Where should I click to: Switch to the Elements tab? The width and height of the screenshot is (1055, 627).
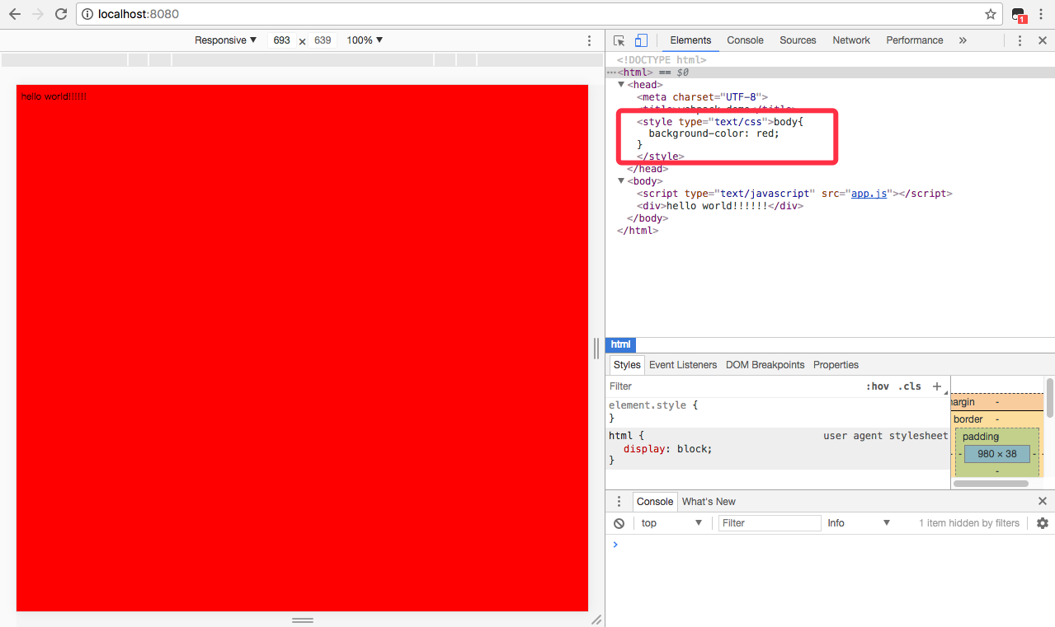(690, 40)
